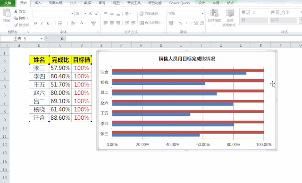Apply Comma Style number format

187,23
